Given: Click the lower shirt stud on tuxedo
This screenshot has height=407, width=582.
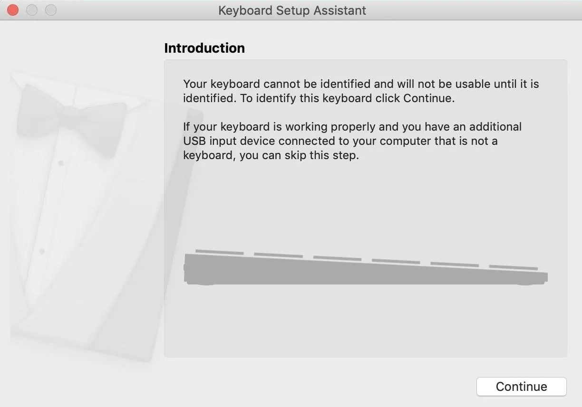Looking at the screenshot, I should click(42, 251).
